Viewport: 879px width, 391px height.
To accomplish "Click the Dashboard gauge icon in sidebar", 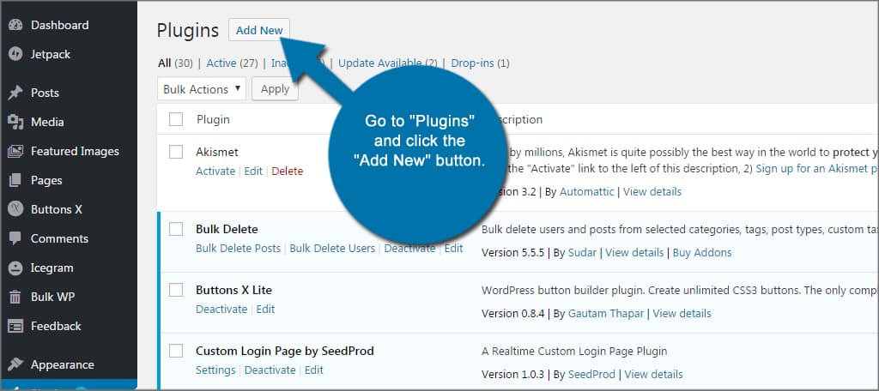I will (15, 25).
